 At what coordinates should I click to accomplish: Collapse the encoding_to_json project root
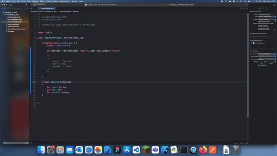point(2,13)
